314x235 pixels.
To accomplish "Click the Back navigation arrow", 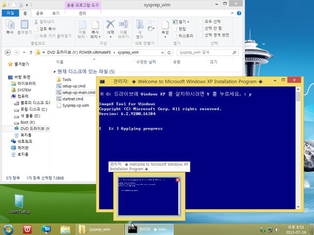I will (8, 52).
